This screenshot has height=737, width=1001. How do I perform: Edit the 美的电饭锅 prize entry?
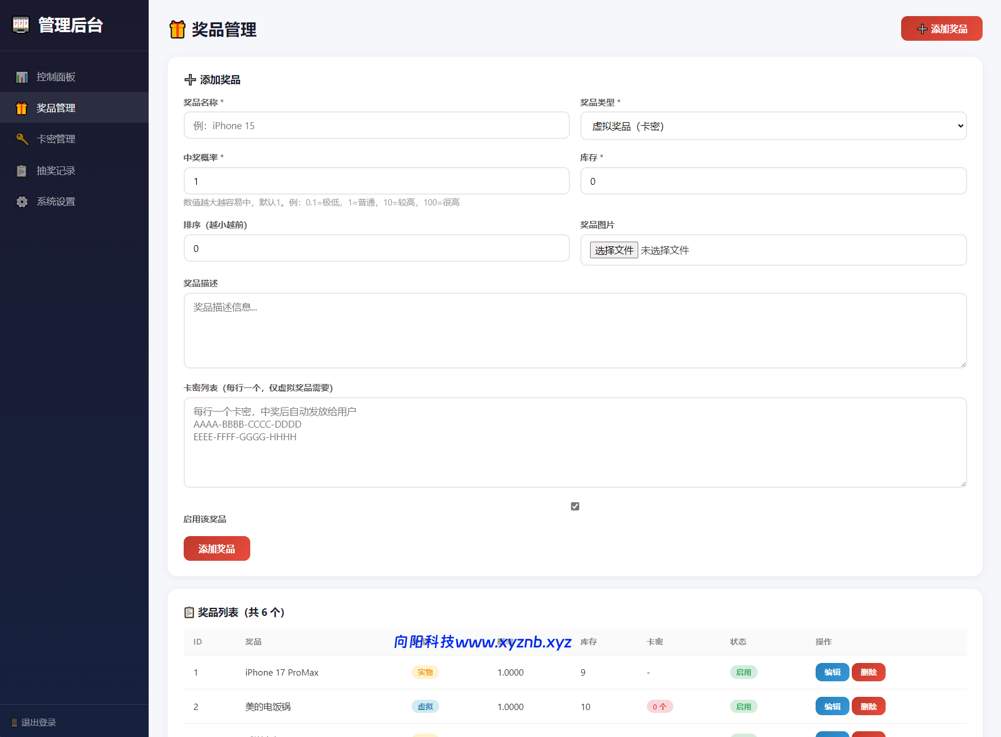pyautogui.click(x=832, y=707)
